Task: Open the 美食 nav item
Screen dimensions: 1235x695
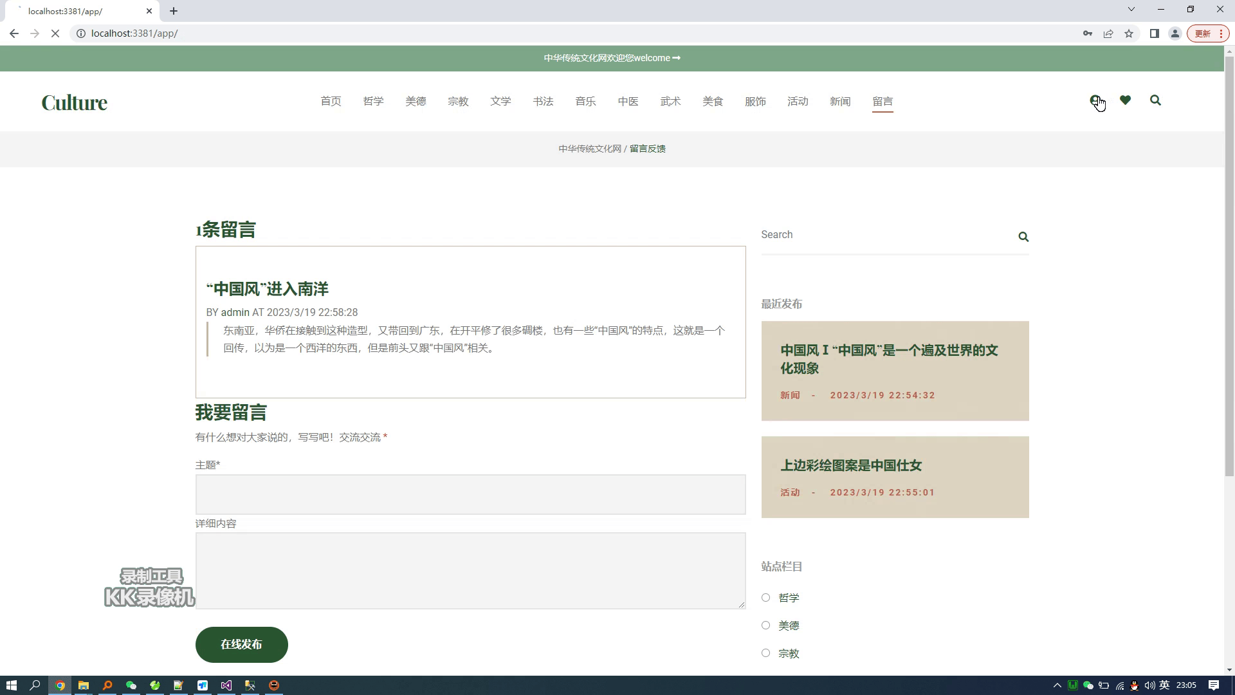Action: pyautogui.click(x=713, y=102)
